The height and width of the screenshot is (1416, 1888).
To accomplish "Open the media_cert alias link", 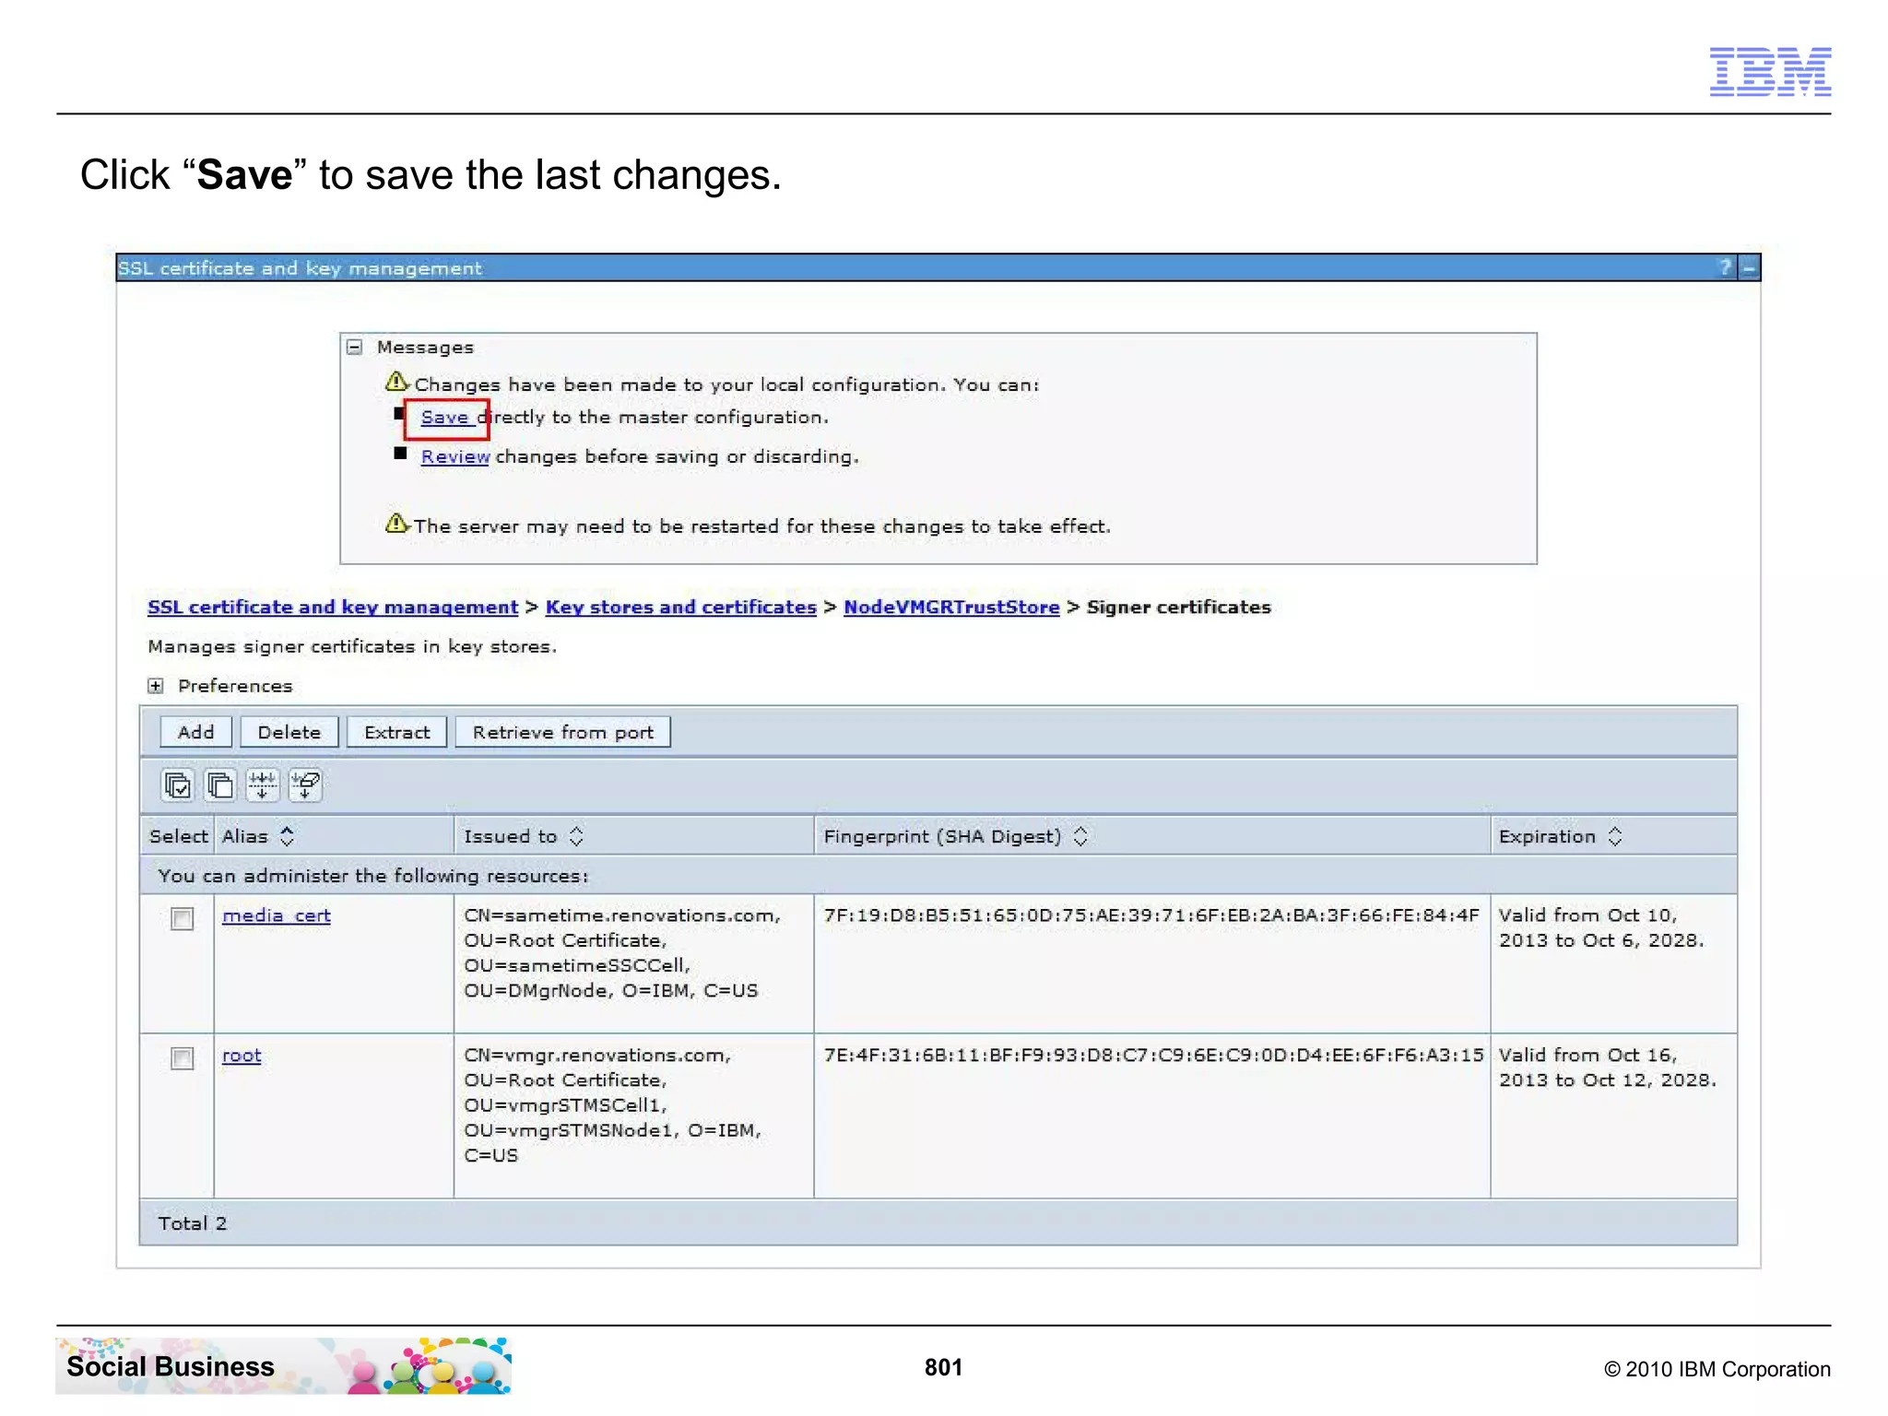I will point(277,915).
